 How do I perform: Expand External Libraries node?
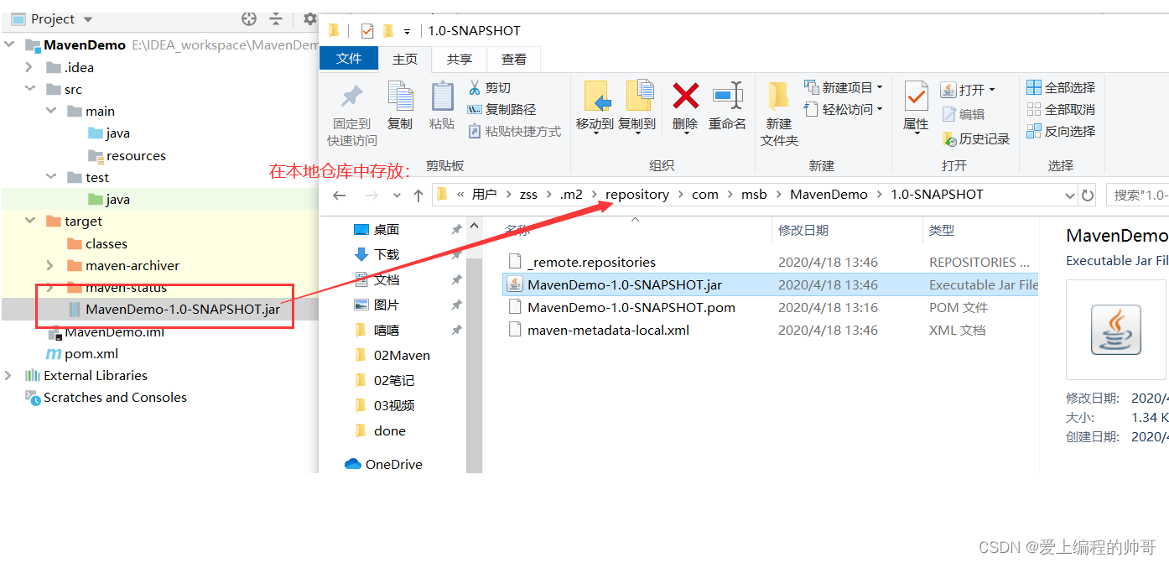[8, 375]
